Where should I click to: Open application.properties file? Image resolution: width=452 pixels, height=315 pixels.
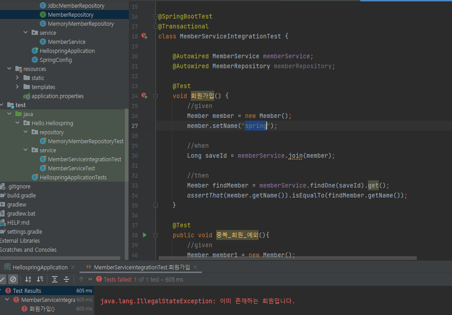coord(53,96)
